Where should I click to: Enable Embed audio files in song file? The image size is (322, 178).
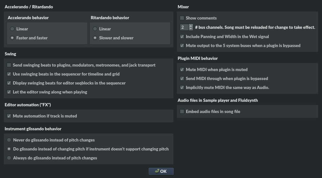tap(182, 111)
